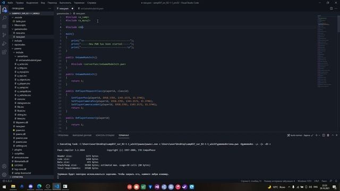Open new.amx in the gamemodes folder

[x=31, y=33]
